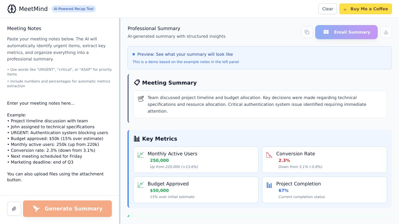Click the copy summary icon button
Image resolution: width=399 pixels, height=224 pixels.
[x=307, y=32]
